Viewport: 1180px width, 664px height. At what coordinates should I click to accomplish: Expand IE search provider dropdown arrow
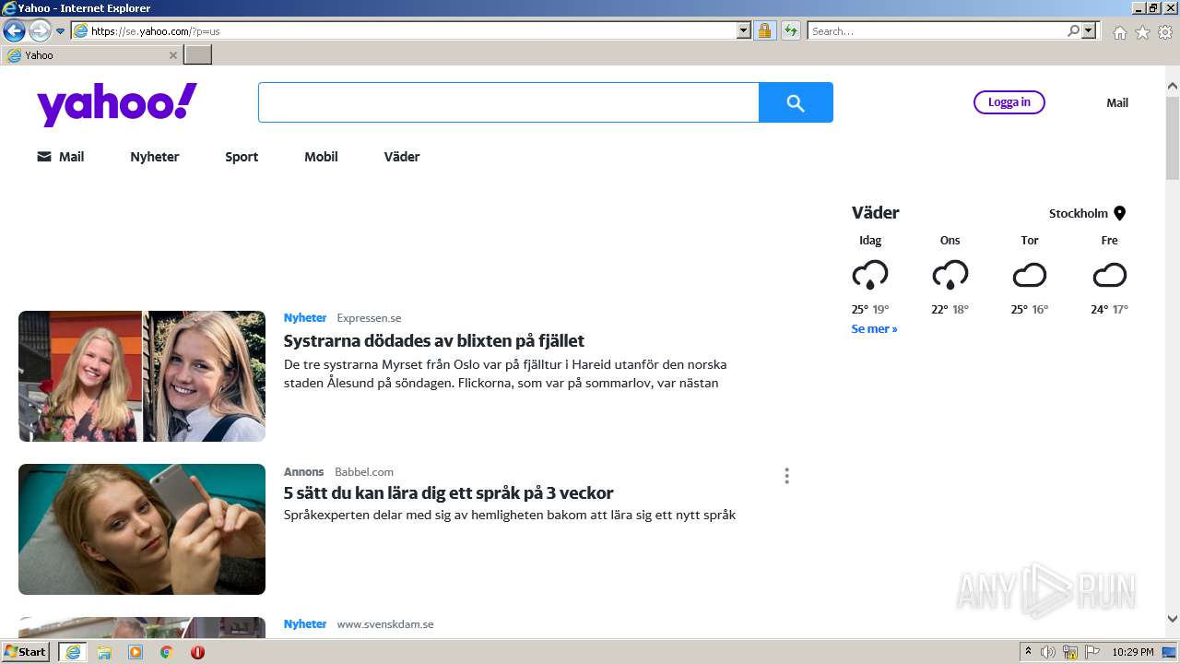coord(1090,30)
